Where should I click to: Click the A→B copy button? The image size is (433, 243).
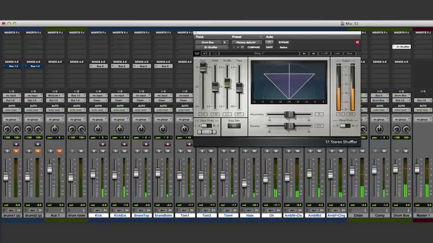[324, 54]
